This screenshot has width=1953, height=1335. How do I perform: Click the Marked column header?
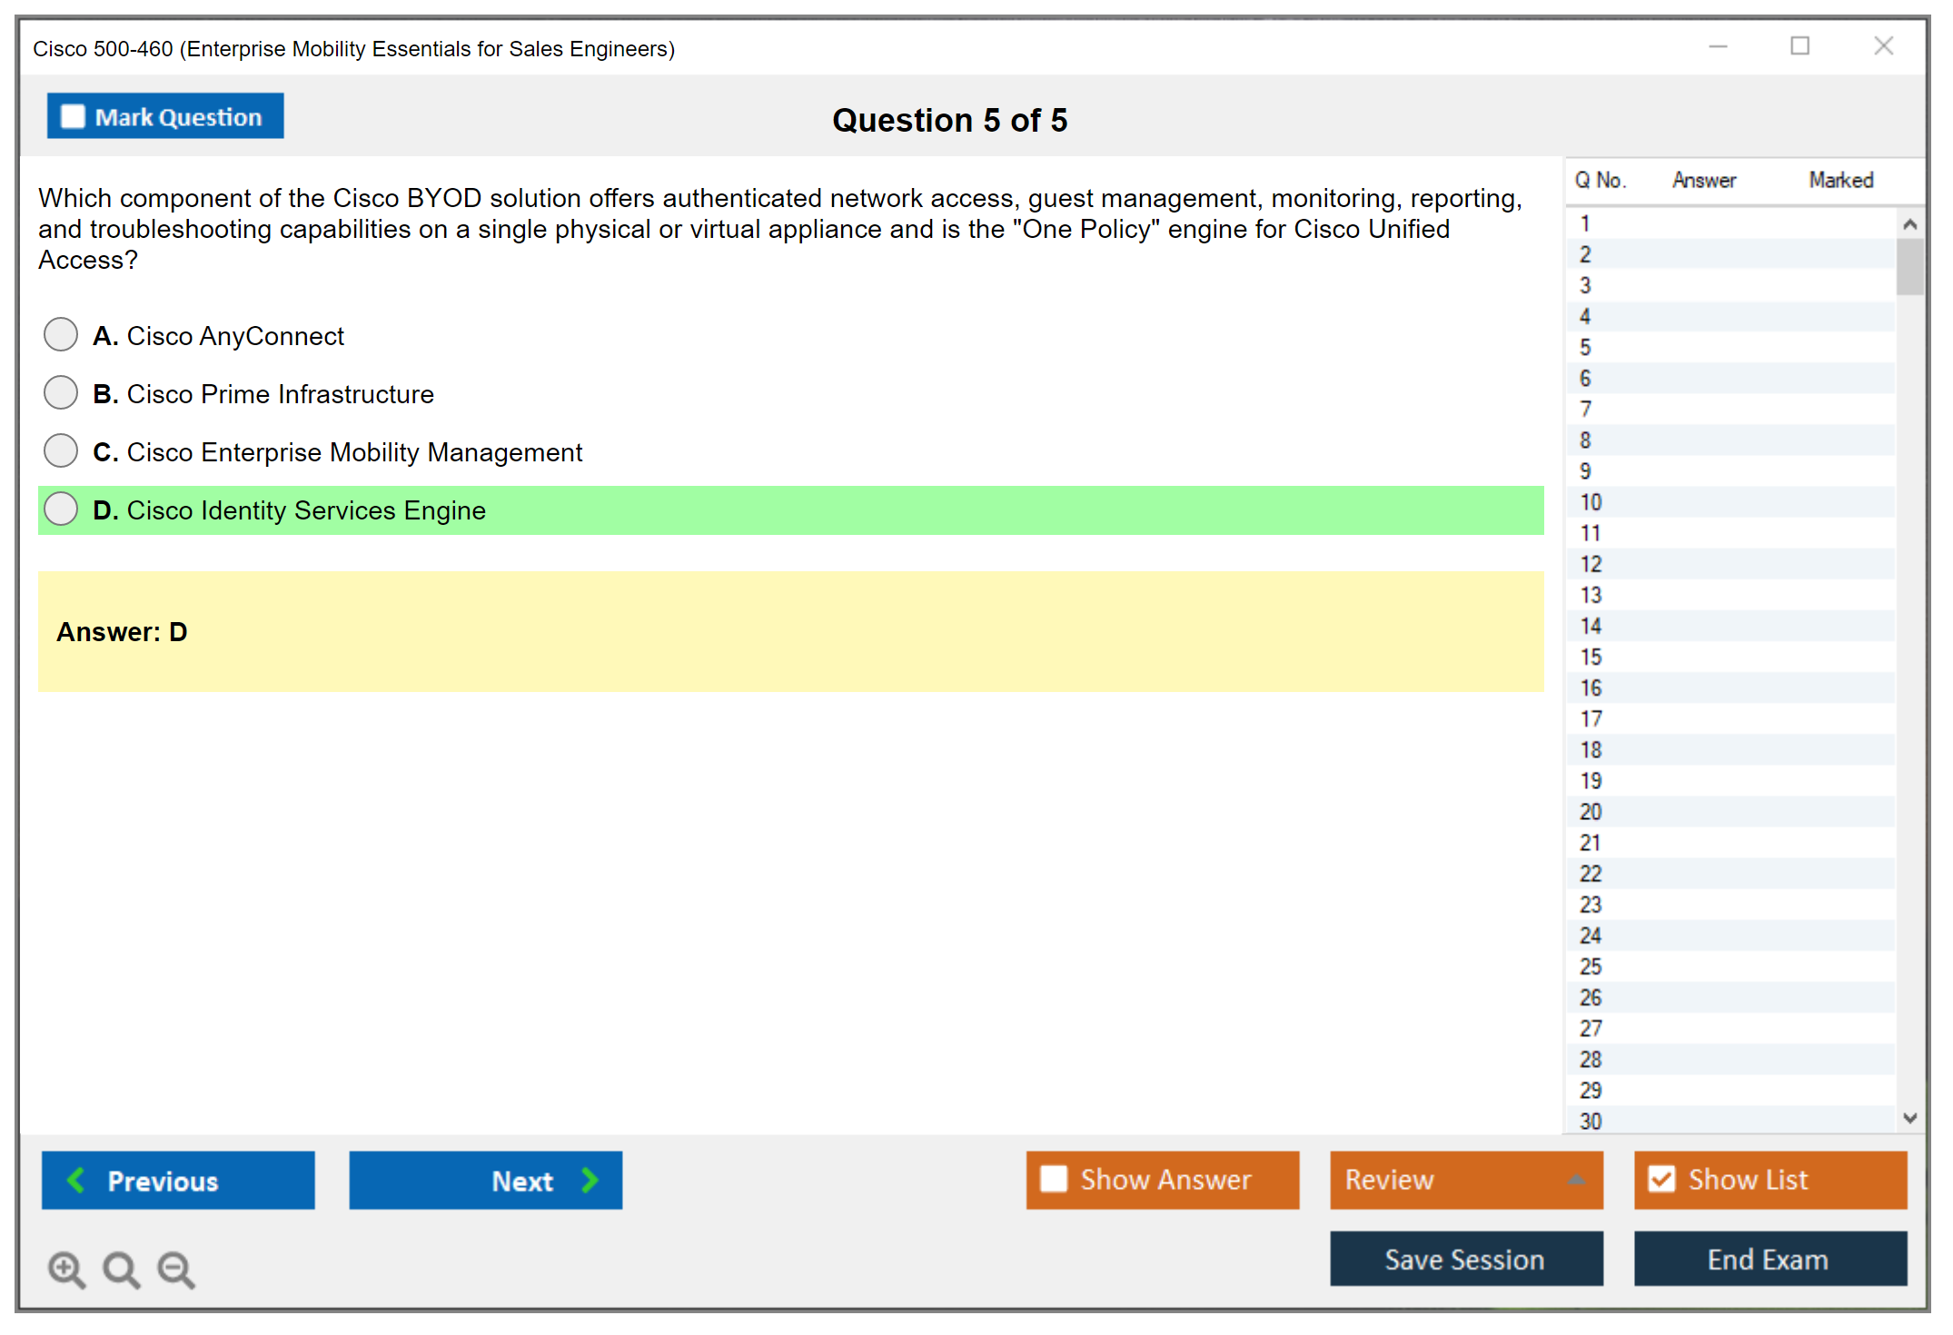point(1840,180)
